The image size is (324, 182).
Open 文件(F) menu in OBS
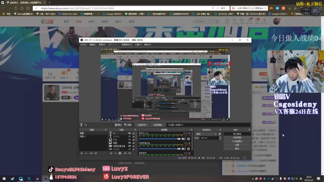click(83, 44)
